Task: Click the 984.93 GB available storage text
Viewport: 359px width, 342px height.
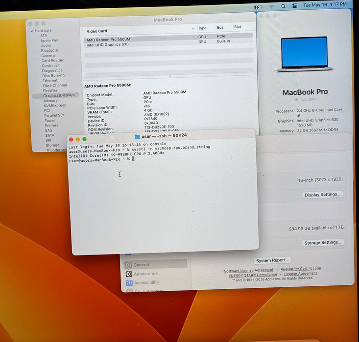Action: point(316,228)
